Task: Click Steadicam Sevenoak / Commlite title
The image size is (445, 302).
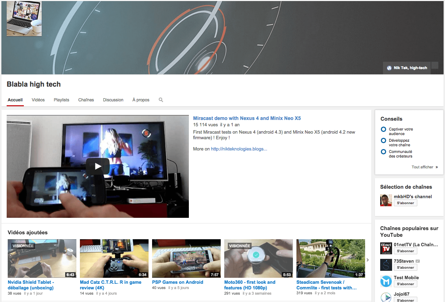Action: tap(327, 285)
